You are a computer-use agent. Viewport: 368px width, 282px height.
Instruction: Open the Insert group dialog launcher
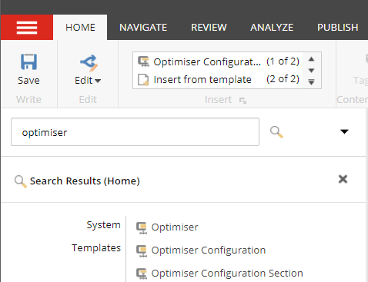tap(243, 101)
